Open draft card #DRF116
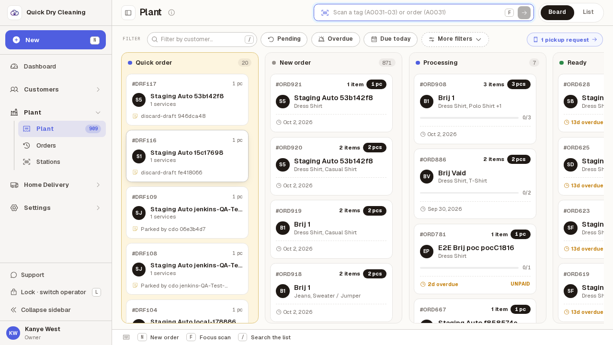 pyautogui.click(x=187, y=156)
